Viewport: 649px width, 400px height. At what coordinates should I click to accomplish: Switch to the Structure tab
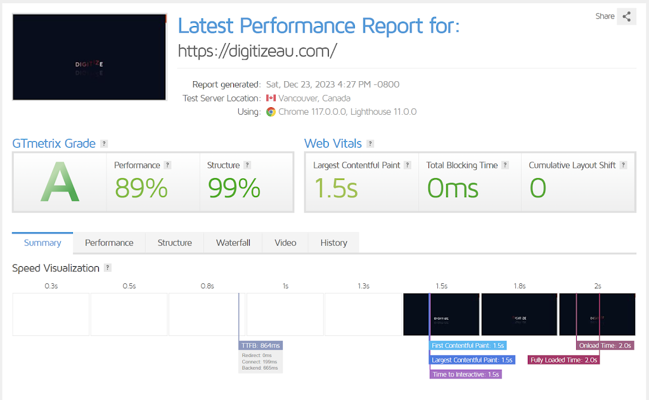175,243
